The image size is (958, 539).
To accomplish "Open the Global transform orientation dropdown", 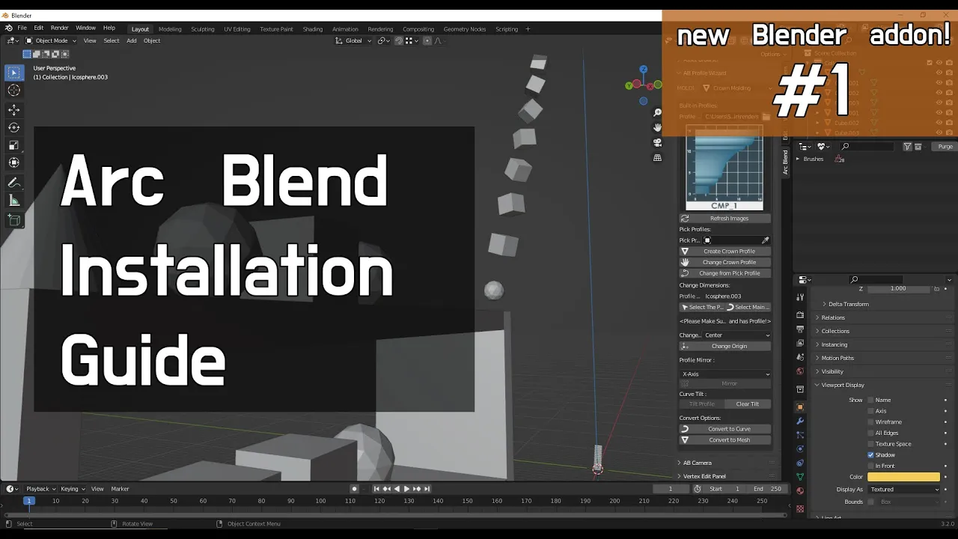I will click(353, 40).
